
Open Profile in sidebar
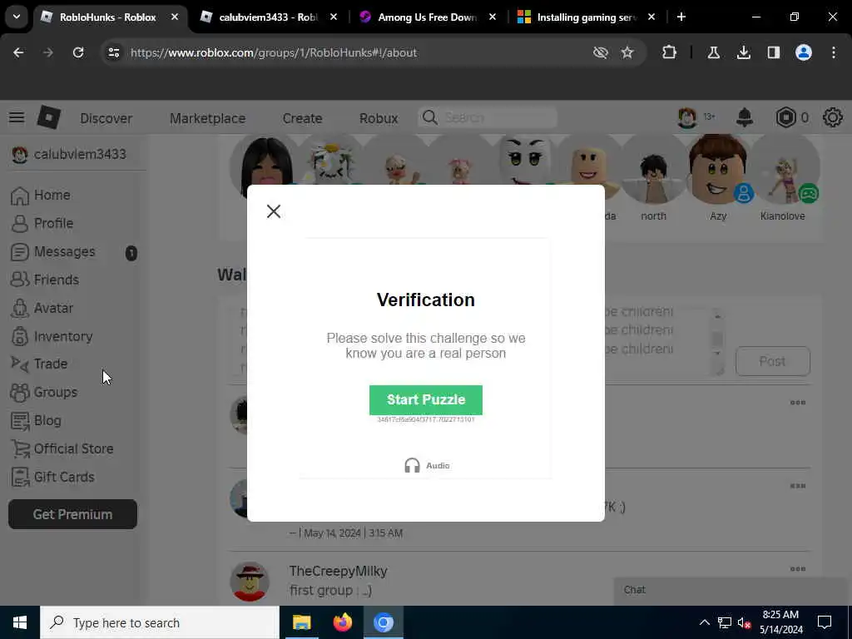point(42,223)
